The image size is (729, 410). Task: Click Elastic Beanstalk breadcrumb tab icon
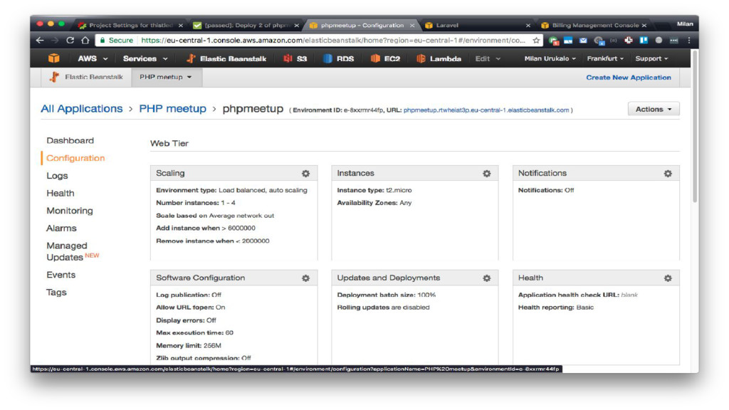[54, 77]
